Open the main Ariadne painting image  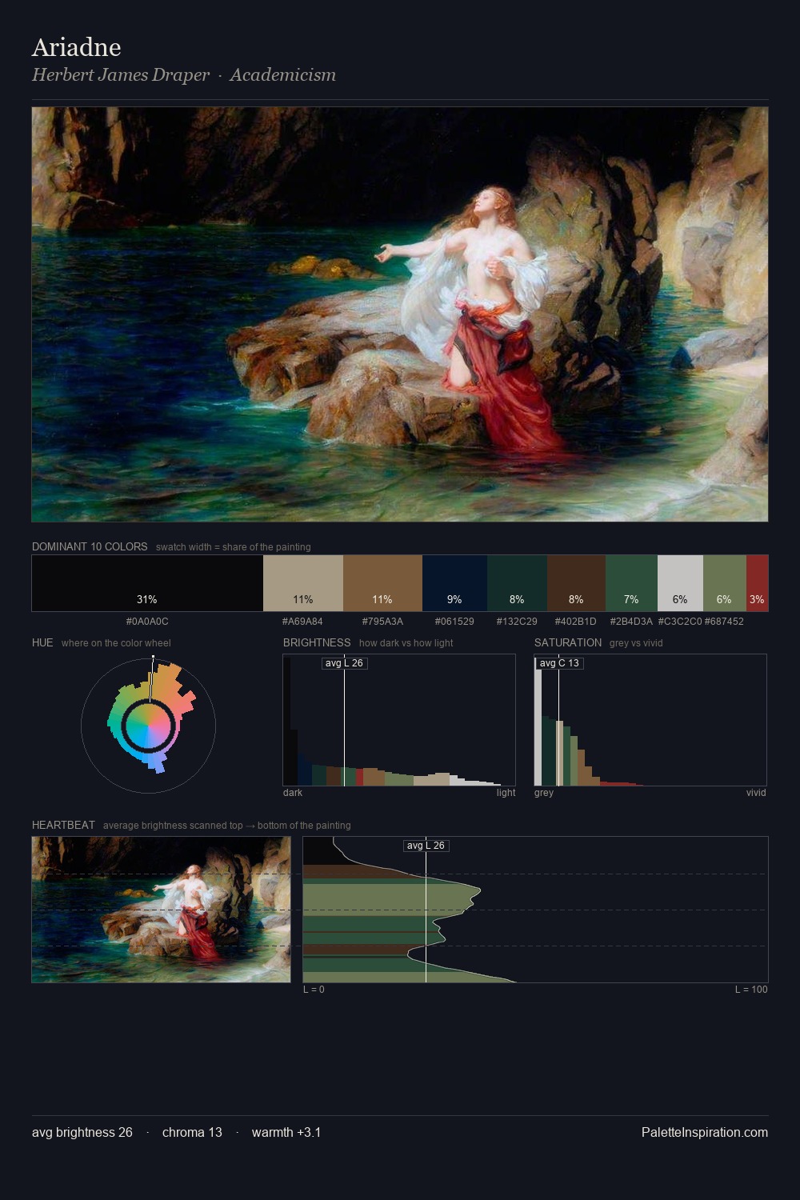click(x=400, y=314)
